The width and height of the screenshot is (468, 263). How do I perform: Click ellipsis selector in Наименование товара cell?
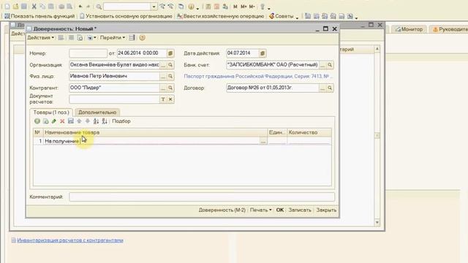tap(263, 141)
